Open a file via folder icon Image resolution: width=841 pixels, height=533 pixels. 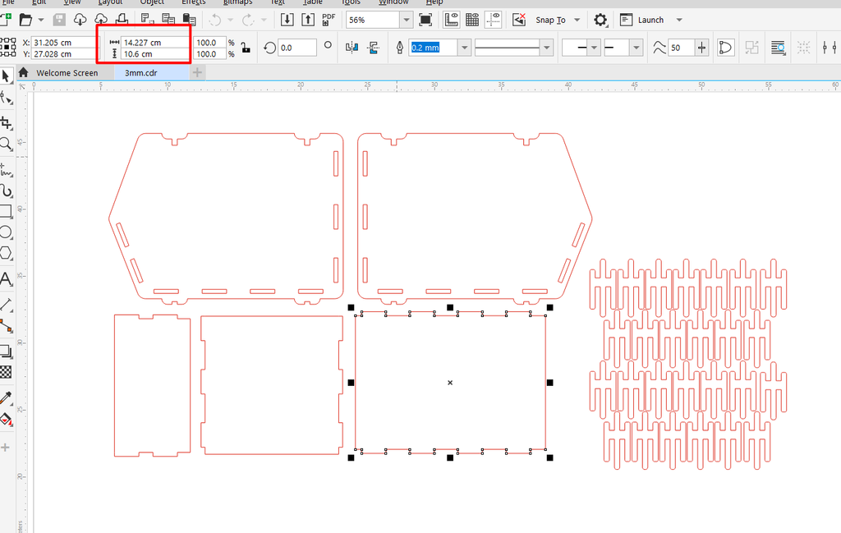point(25,21)
